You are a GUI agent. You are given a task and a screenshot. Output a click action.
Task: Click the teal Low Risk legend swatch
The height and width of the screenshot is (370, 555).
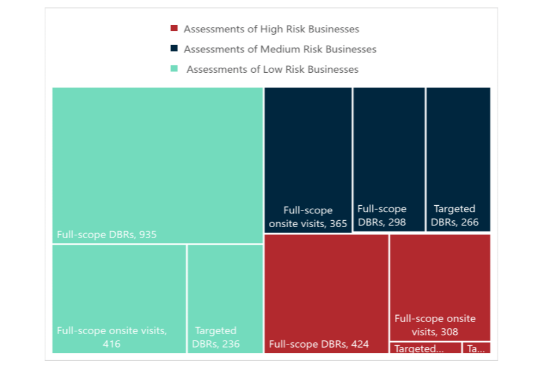click(x=174, y=69)
